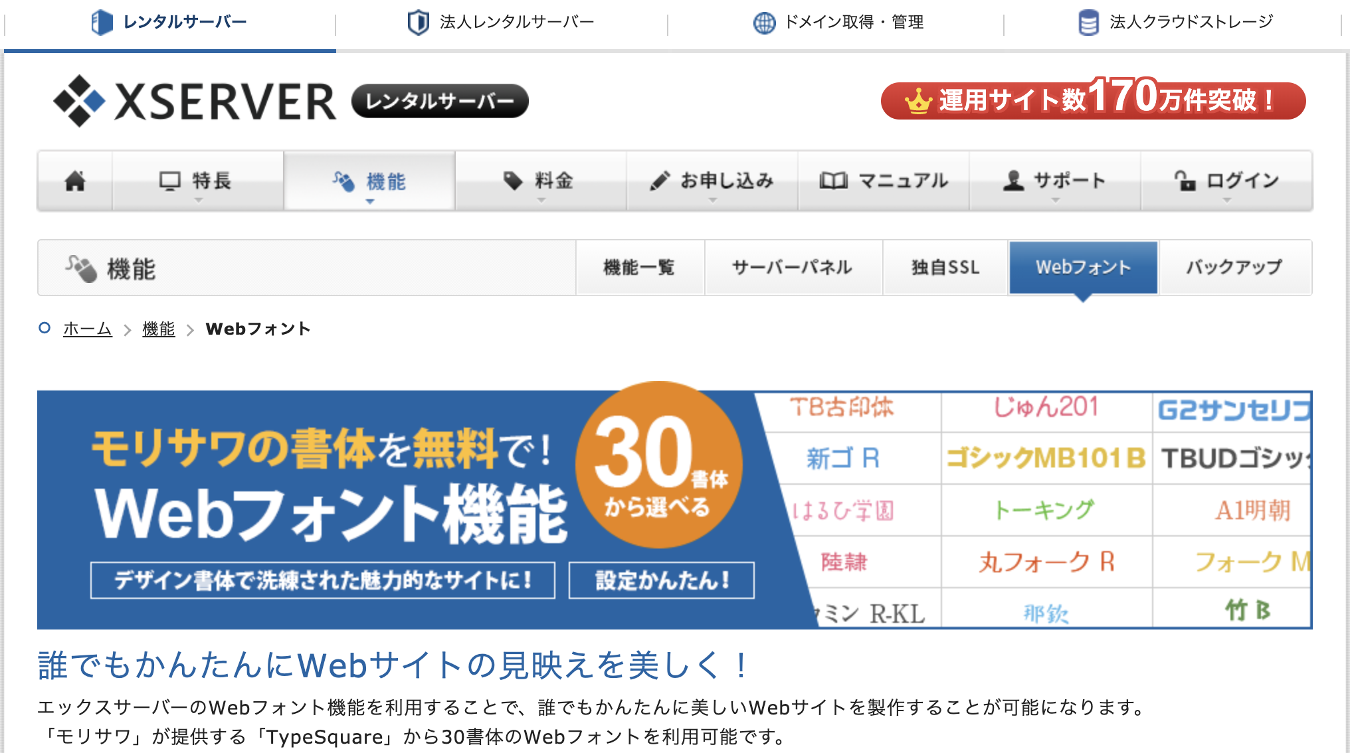
Task: Click the じゅん201 font sample
Action: 1046,407
